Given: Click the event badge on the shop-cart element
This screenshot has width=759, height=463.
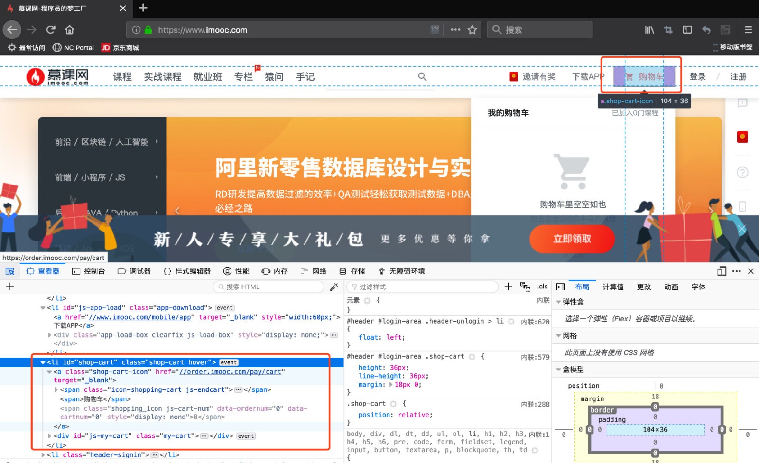Looking at the screenshot, I should [x=229, y=362].
